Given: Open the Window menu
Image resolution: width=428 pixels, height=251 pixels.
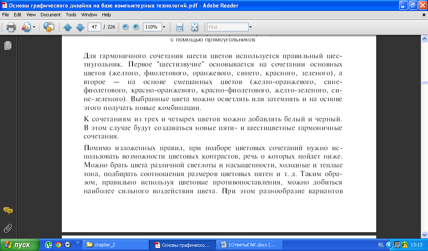Looking at the screenshot, I should 89,15.
